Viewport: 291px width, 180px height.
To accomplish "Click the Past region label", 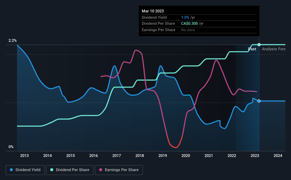I will pos(252,49).
